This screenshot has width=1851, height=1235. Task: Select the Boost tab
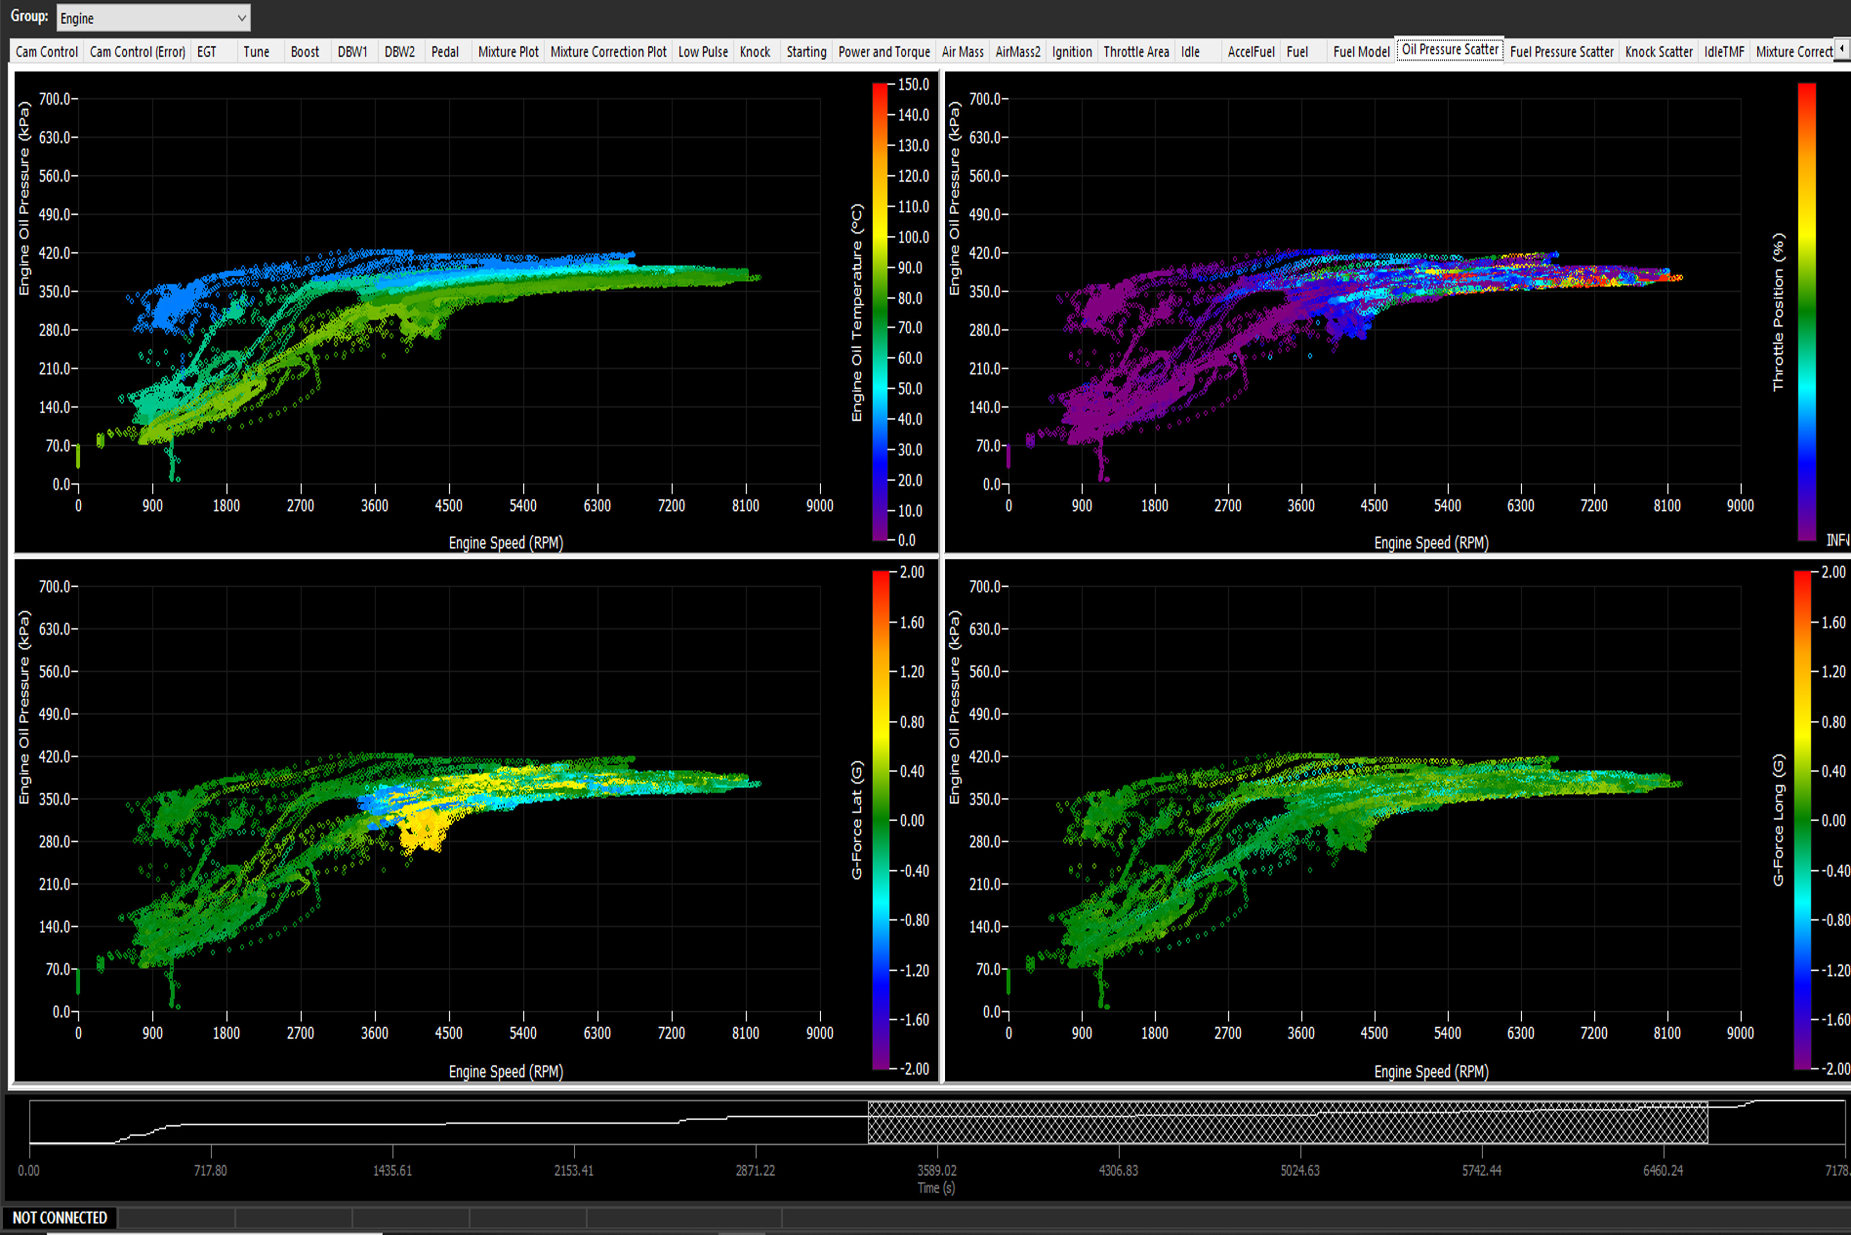[x=304, y=52]
